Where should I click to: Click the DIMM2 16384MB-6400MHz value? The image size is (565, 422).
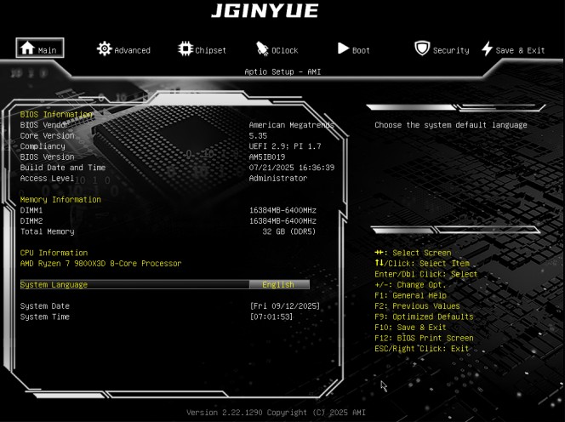click(x=282, y=221)
